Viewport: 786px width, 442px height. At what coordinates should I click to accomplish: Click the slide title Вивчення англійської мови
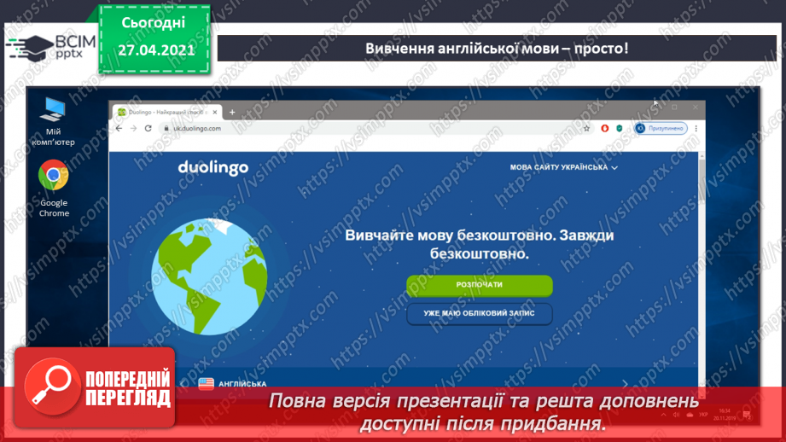496,49
